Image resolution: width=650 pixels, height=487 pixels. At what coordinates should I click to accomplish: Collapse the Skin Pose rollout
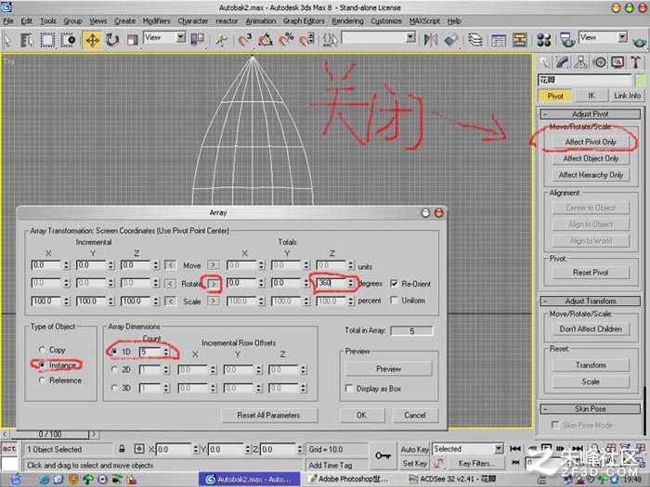pyautogui.click(x=591, y=409)
